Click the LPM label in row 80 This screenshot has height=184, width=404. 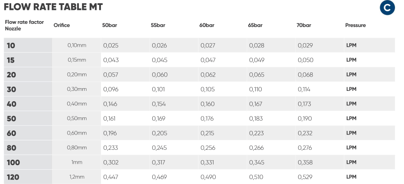[x=351, y=148]
